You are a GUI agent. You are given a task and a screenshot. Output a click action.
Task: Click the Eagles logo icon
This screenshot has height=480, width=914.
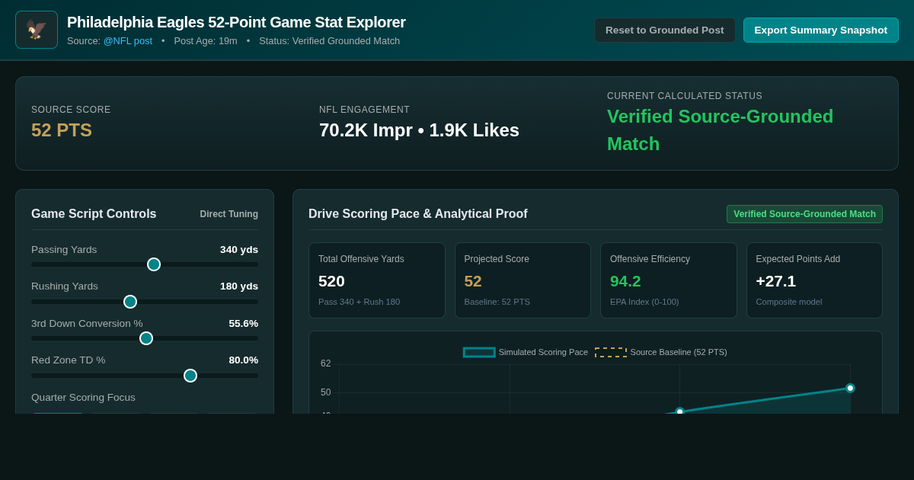click(x=37, y=30)
